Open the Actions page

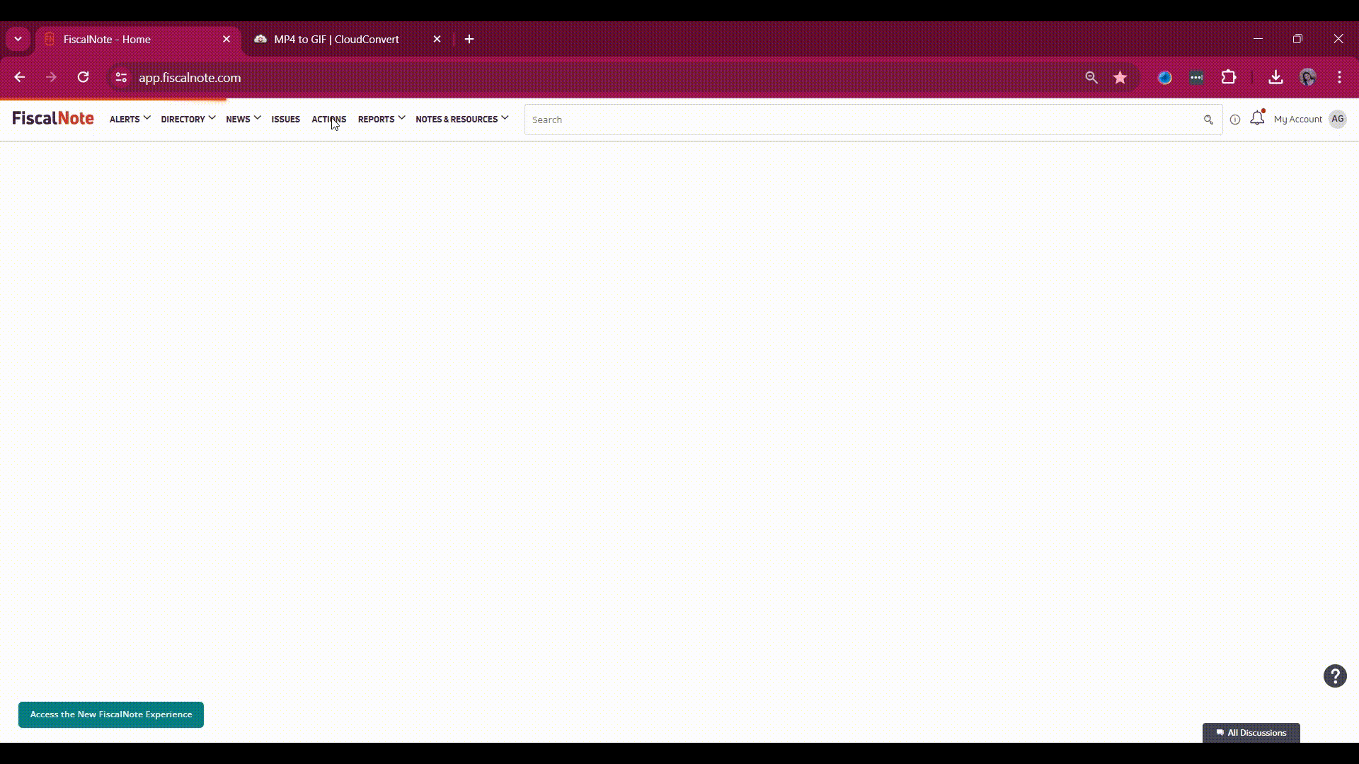pos(328,119)
